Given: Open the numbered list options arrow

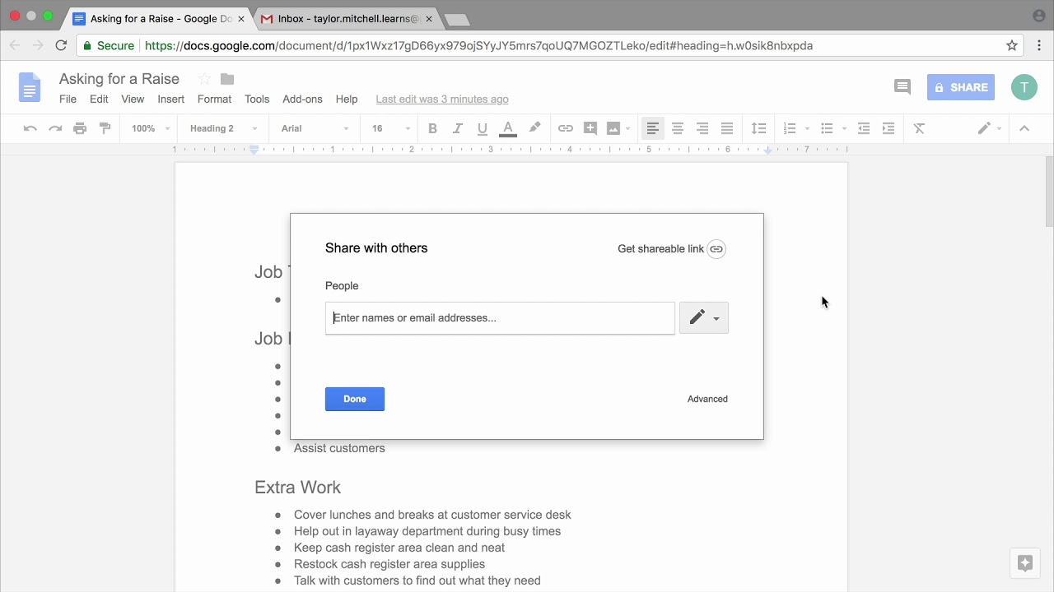Looking at the screenshot, I should [x=807, y=128].
